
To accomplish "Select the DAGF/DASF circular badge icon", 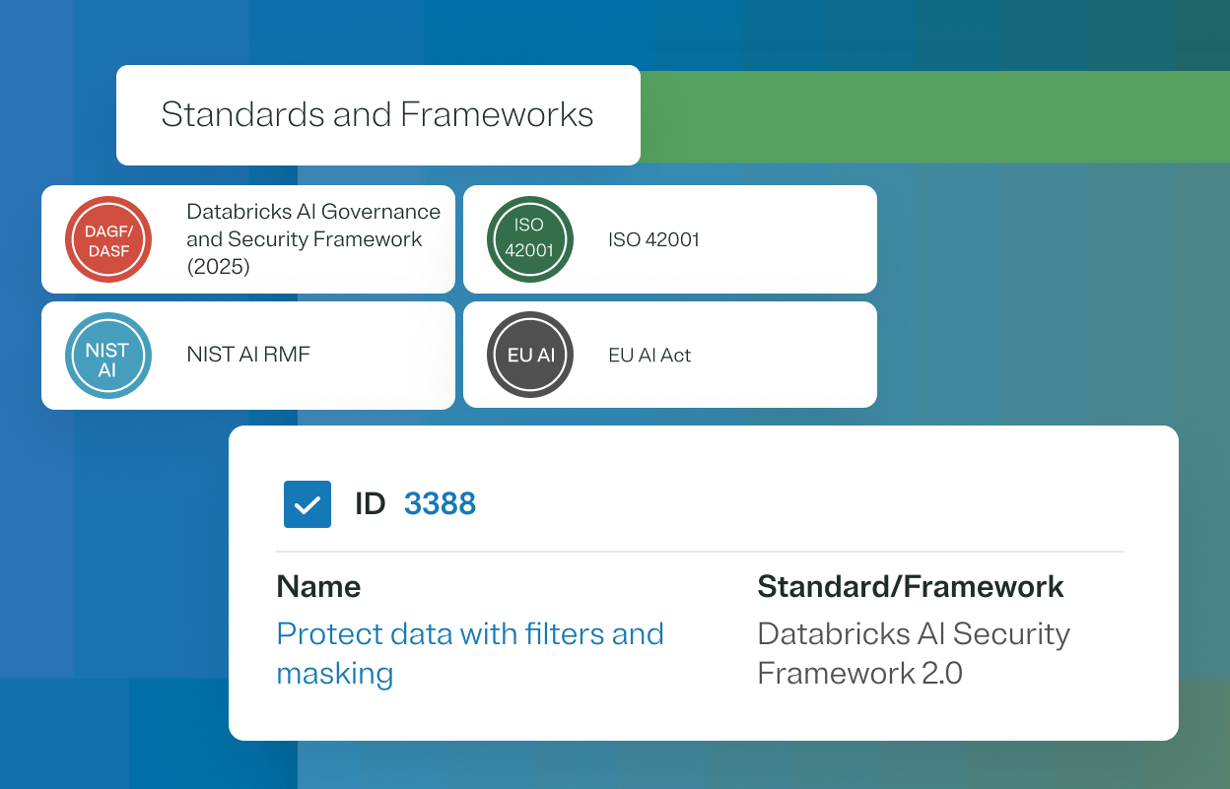I will pyautogui.click(x=108, y=239).
